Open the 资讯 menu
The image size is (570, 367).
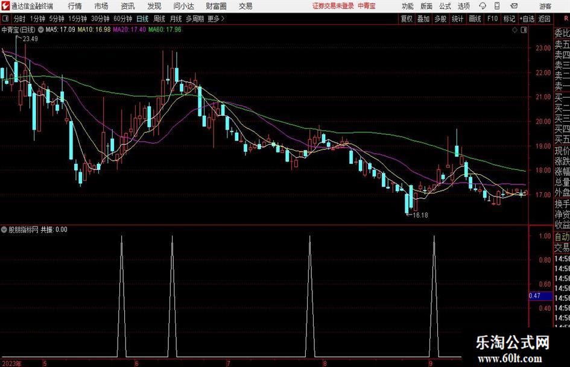pos(128,6)
